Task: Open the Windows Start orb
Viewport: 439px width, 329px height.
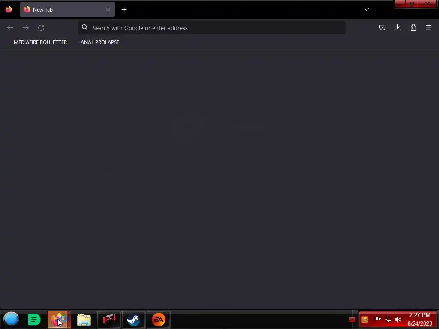Action: [11, 319]
